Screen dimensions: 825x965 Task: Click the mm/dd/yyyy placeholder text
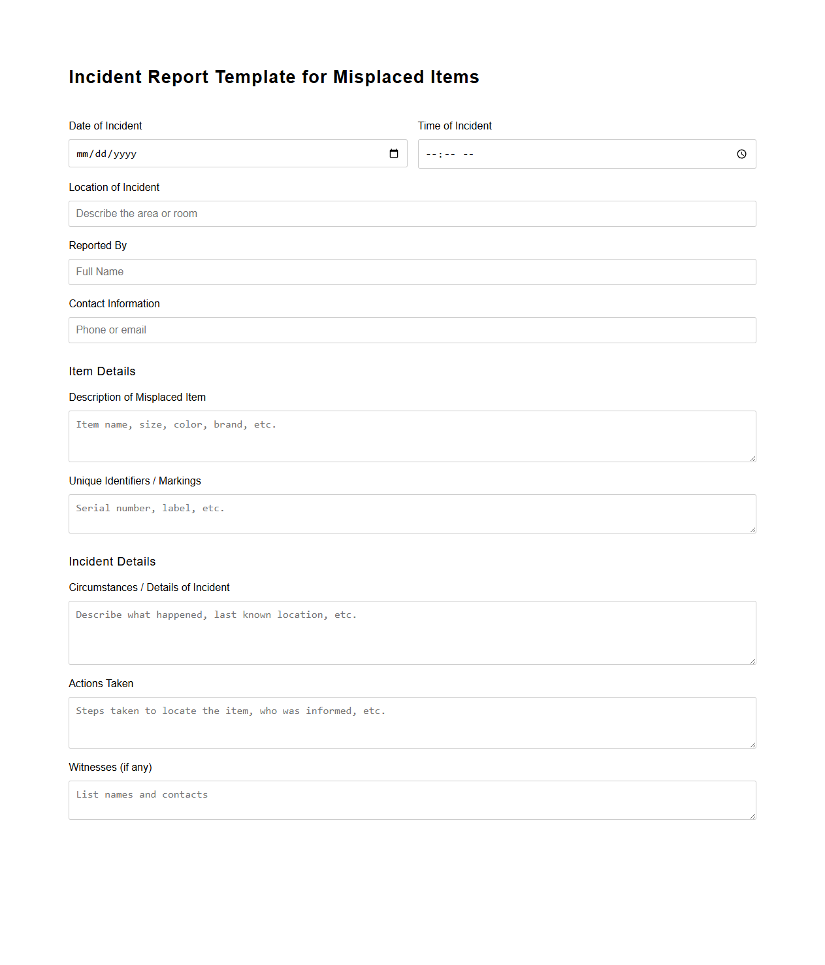[106, 154]
